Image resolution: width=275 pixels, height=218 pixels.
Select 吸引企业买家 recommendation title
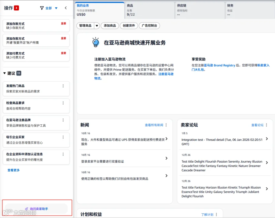(x=15, y=137)
